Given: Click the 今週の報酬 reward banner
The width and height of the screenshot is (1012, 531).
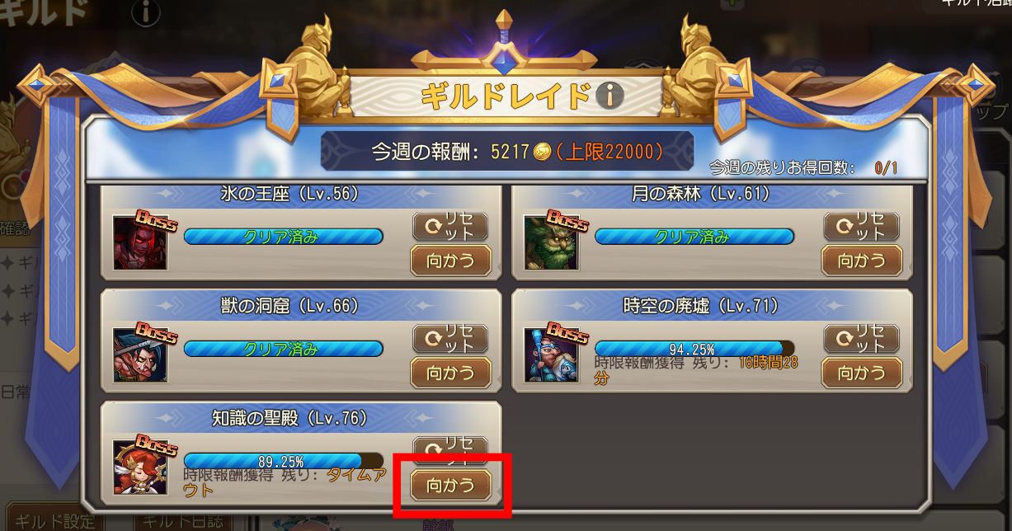Looking at the screenshot, I should click(507, 152).
